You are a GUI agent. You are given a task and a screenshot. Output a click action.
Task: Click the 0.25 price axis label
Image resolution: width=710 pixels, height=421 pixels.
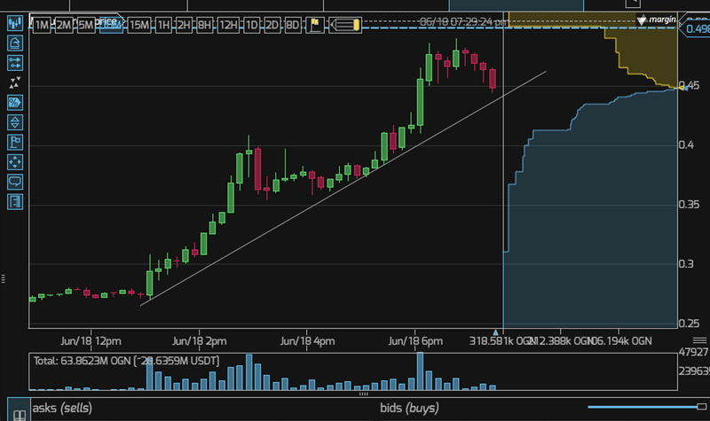(x=690, y=324)
